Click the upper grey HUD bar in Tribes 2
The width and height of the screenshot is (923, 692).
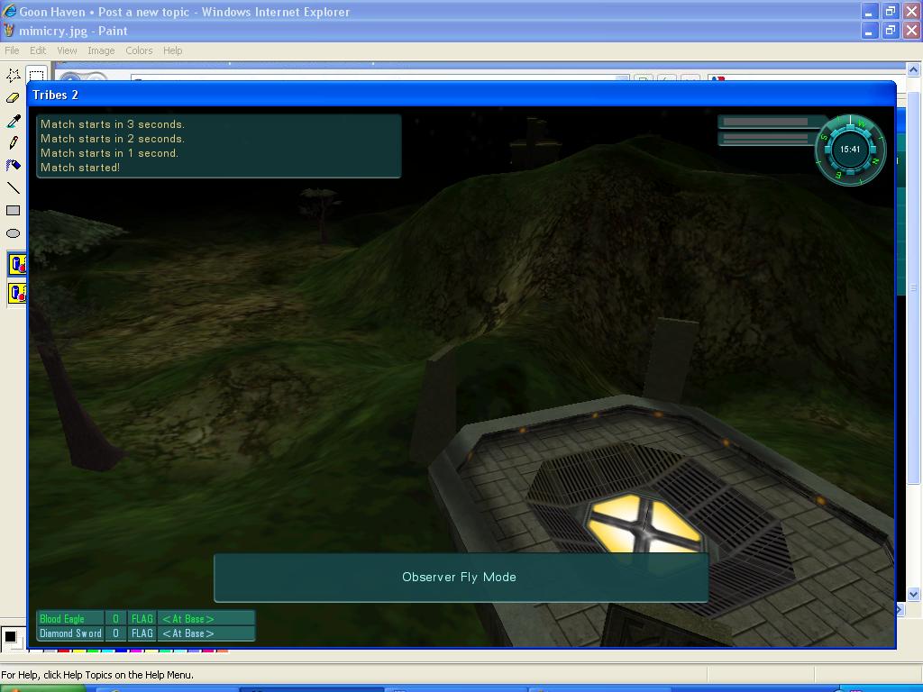765,122
